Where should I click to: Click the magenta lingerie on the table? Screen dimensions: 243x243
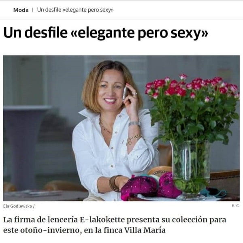149,185
